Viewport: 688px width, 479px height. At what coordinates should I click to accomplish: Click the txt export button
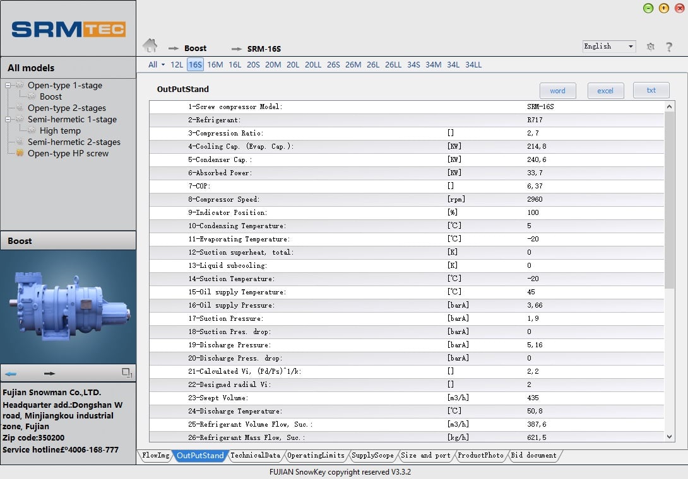[651, 90]
